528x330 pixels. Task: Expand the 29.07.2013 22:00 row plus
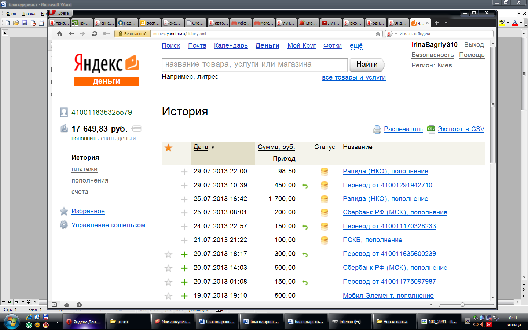click(184, 172)
